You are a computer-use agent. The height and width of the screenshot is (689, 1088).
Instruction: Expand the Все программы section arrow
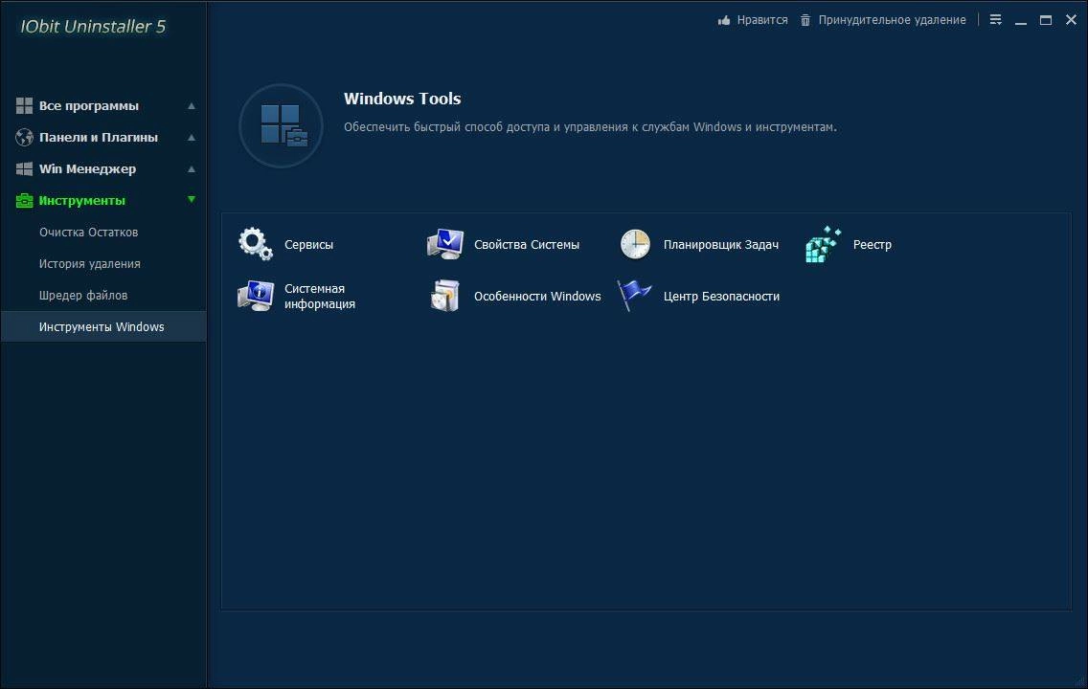click(192, 106)
